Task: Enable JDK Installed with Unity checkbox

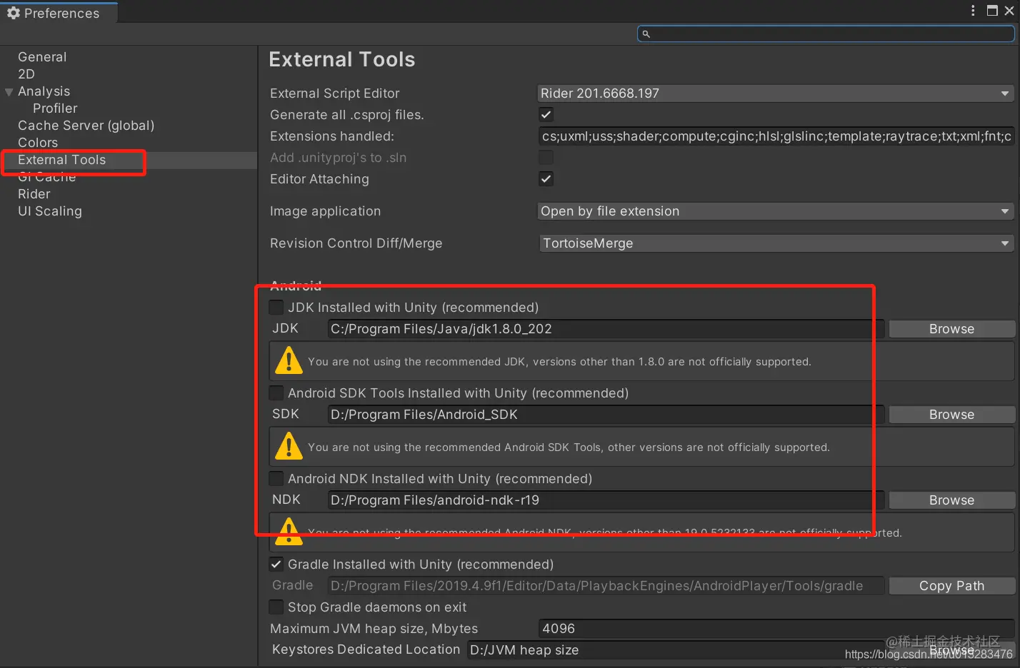Action: tap(276, 307)
